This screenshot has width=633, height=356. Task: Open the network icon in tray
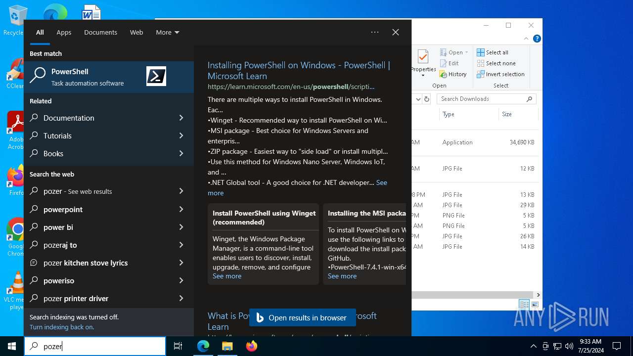tap(557, 346)
